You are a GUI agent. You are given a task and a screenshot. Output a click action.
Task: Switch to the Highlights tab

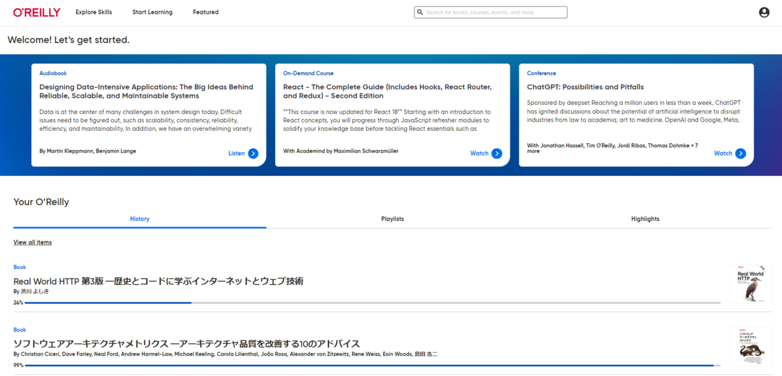pyautogui.click(x=645, y=219)
